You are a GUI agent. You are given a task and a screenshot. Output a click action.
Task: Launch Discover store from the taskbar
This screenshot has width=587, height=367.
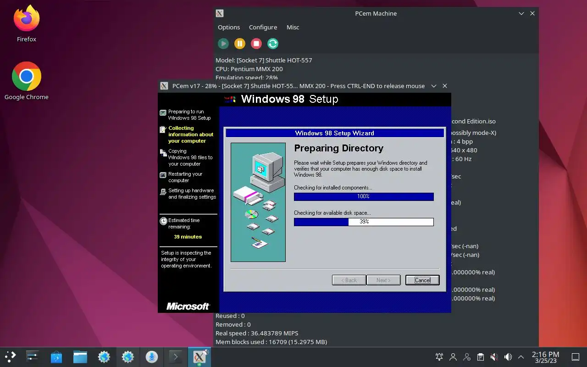coord(56,356)
